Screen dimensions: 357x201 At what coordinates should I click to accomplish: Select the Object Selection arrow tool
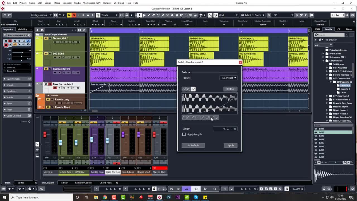pos(139,15)
